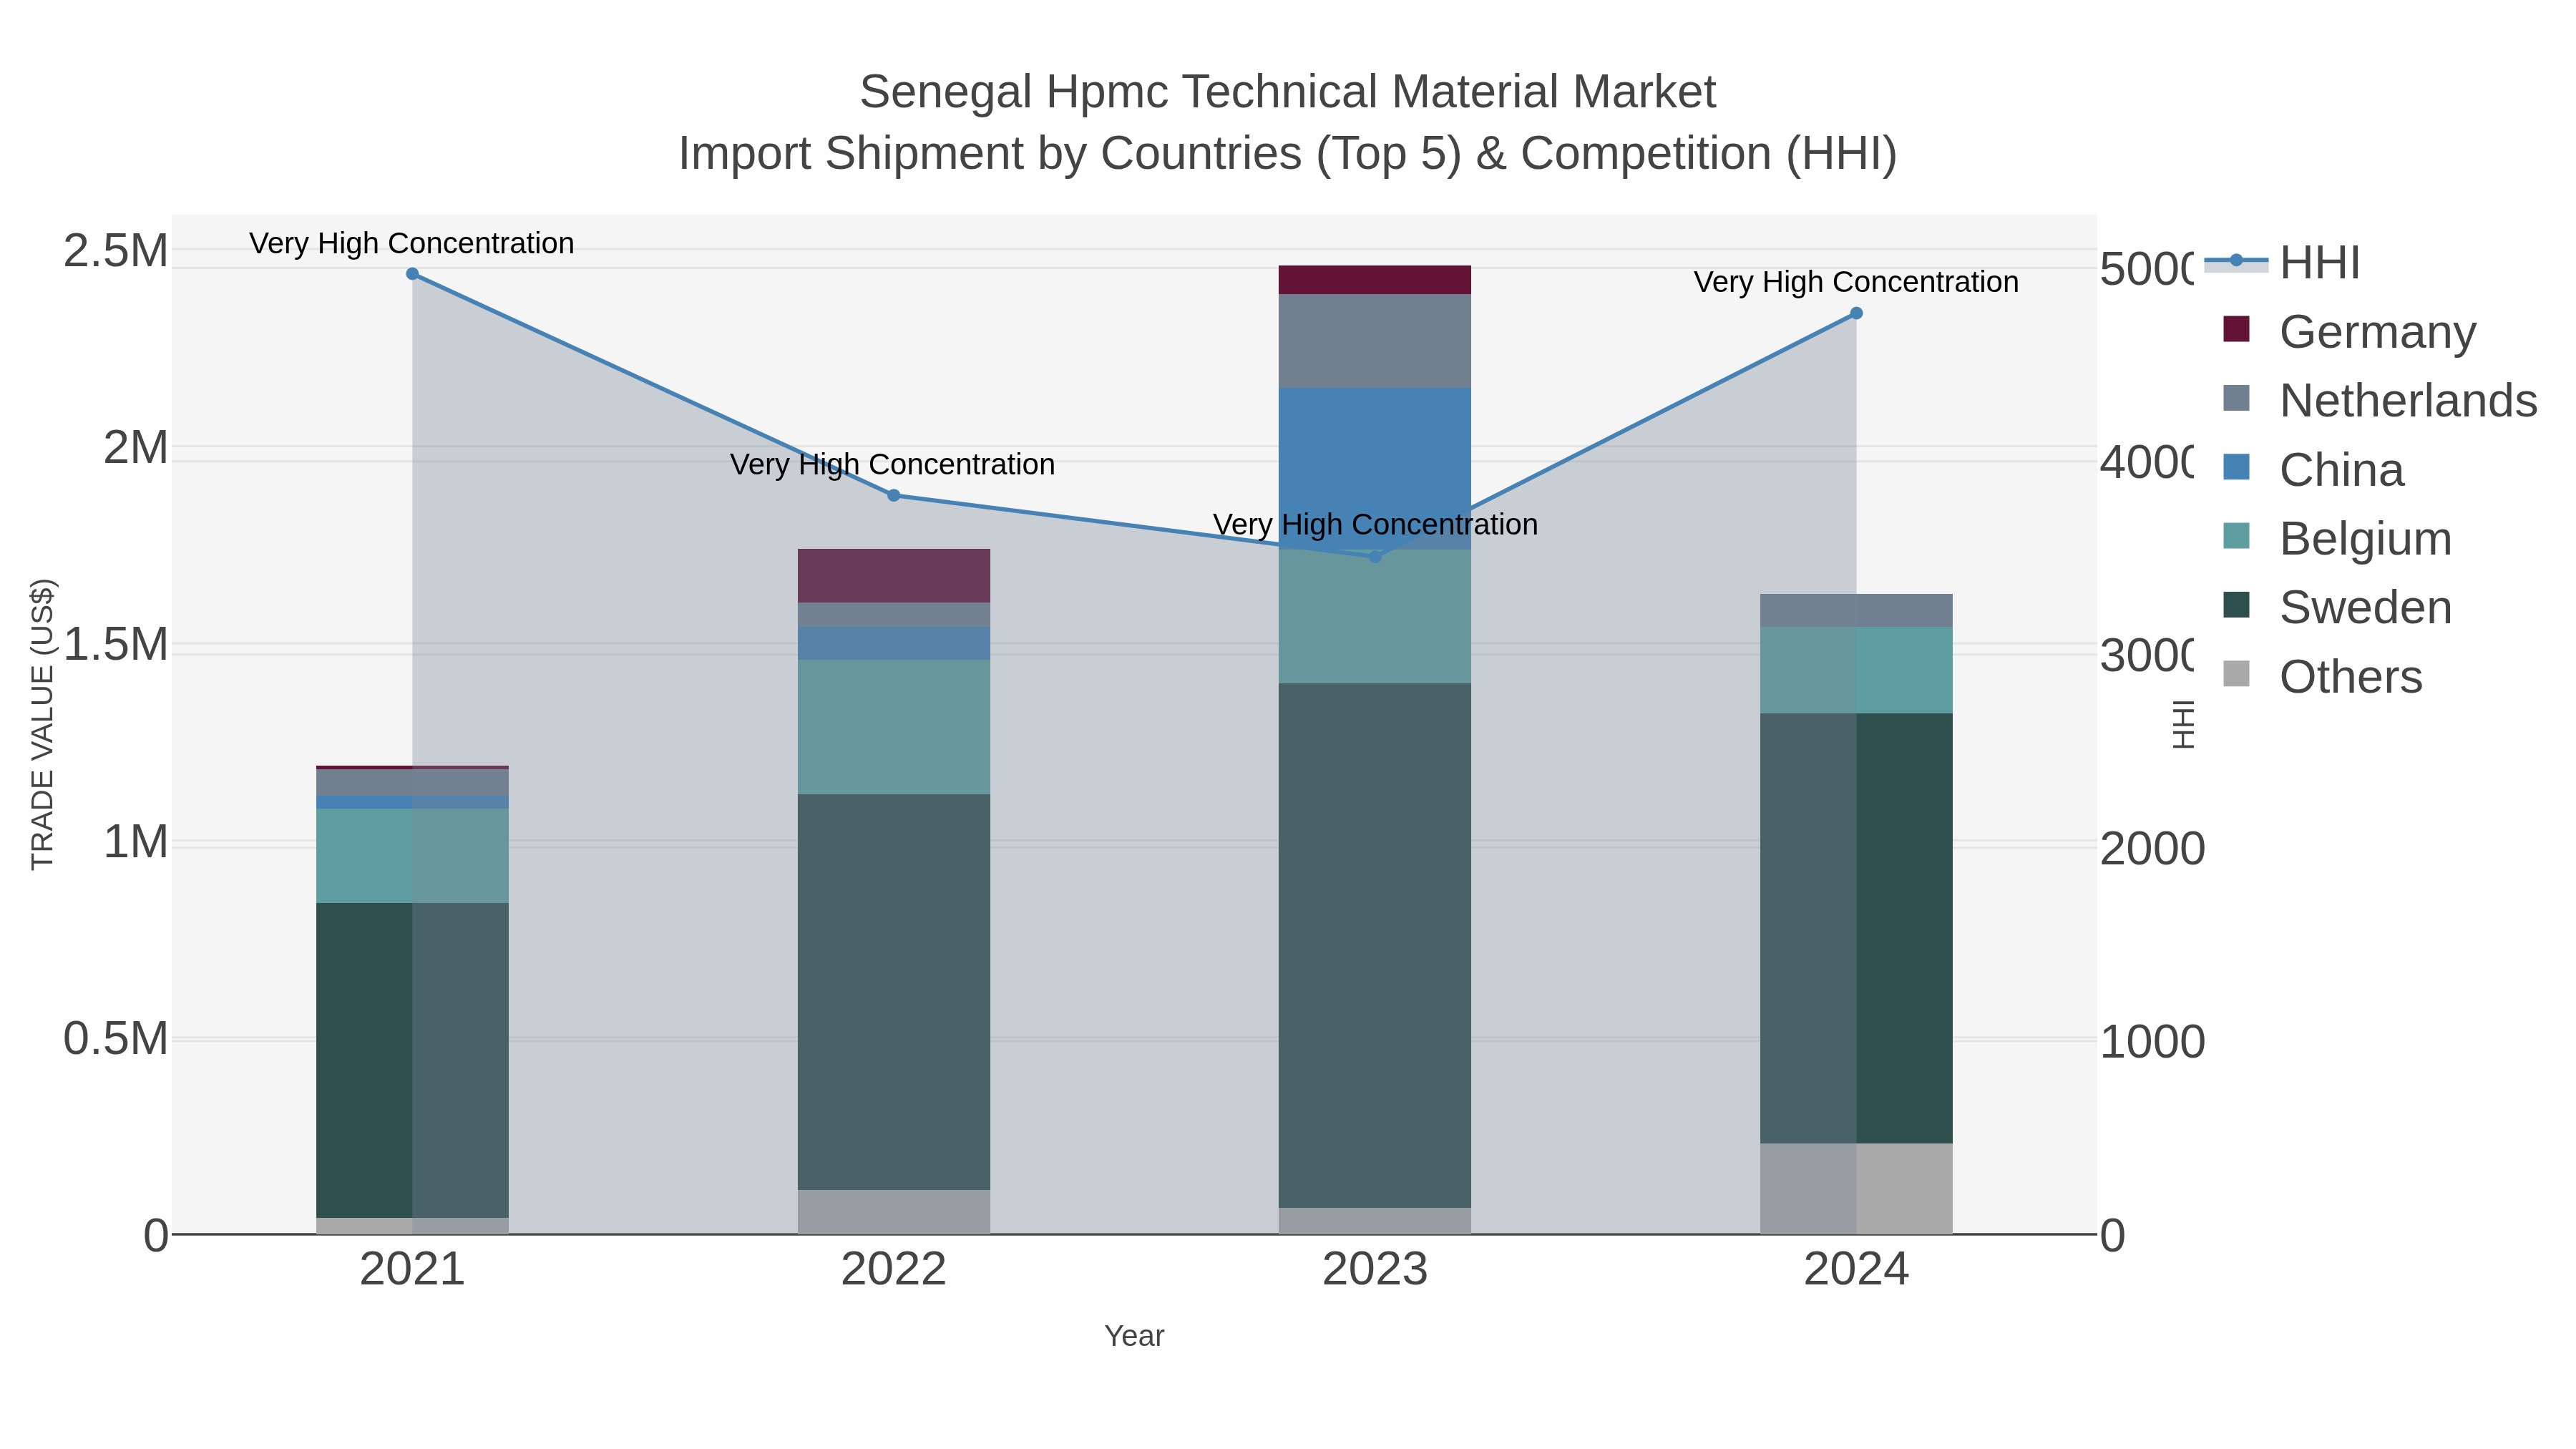Click the 1M y-axis tick label

[x=136, y=841]
